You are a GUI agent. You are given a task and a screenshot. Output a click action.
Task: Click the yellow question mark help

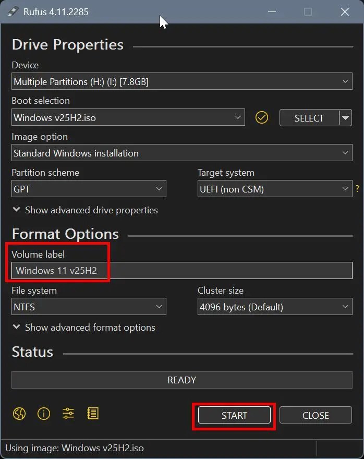[357, 188]
